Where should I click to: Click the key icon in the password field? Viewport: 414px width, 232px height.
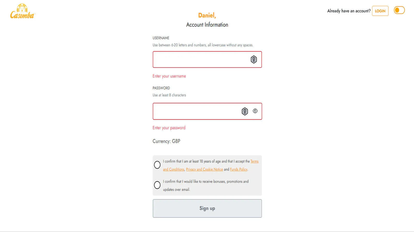click(245, 111)
